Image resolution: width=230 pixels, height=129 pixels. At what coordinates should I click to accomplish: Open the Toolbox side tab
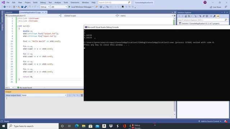coord(2,28)
